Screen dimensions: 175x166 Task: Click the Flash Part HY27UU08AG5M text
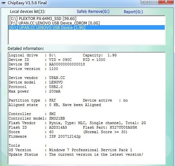click(x=110, y=127)
